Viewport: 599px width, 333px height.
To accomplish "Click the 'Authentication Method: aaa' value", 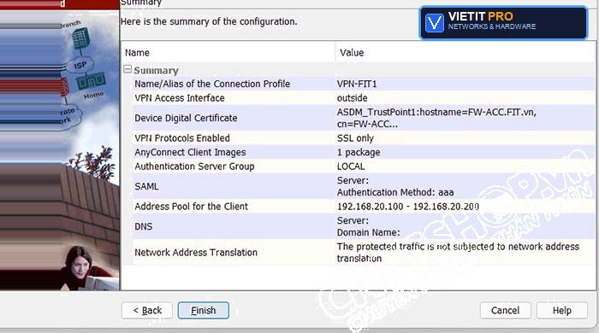I will click(395, 192).
